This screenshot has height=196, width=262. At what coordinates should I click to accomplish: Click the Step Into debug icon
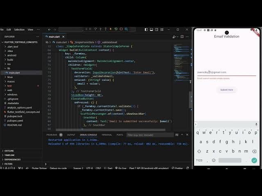[x=100, y=29]
